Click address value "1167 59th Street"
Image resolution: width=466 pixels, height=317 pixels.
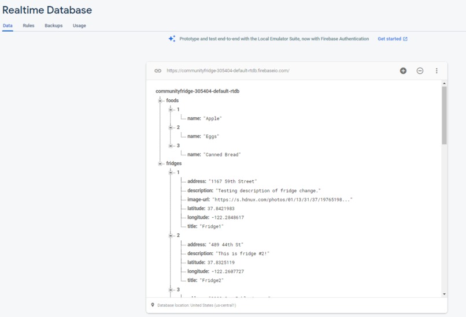tap(232, 181)
